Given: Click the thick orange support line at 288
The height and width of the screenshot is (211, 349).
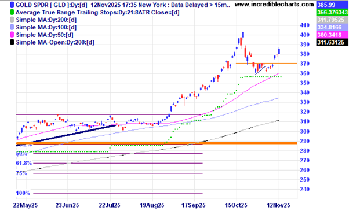Looking at the screenshot, I should click(157, 143).
